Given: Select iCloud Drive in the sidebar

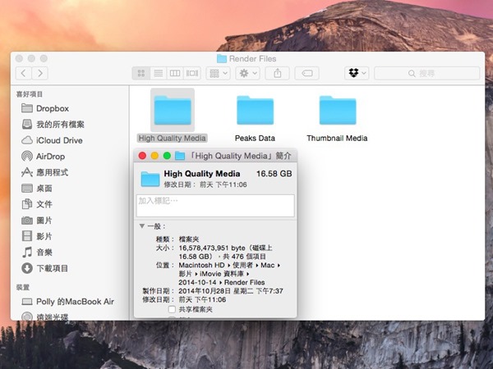Looking at the screenshot, I should [58, 140].
